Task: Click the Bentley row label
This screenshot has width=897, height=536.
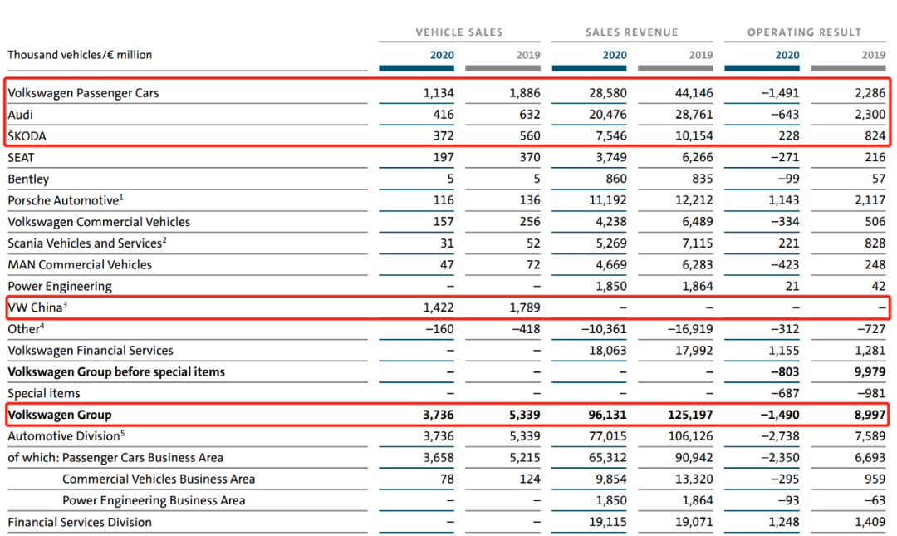Action: pyautogui.click(x=28, y=179)
